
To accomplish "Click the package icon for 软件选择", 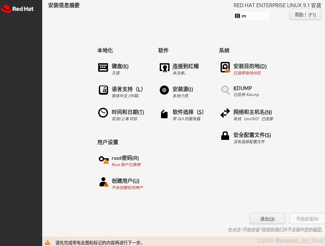I will tap(164, 114).
